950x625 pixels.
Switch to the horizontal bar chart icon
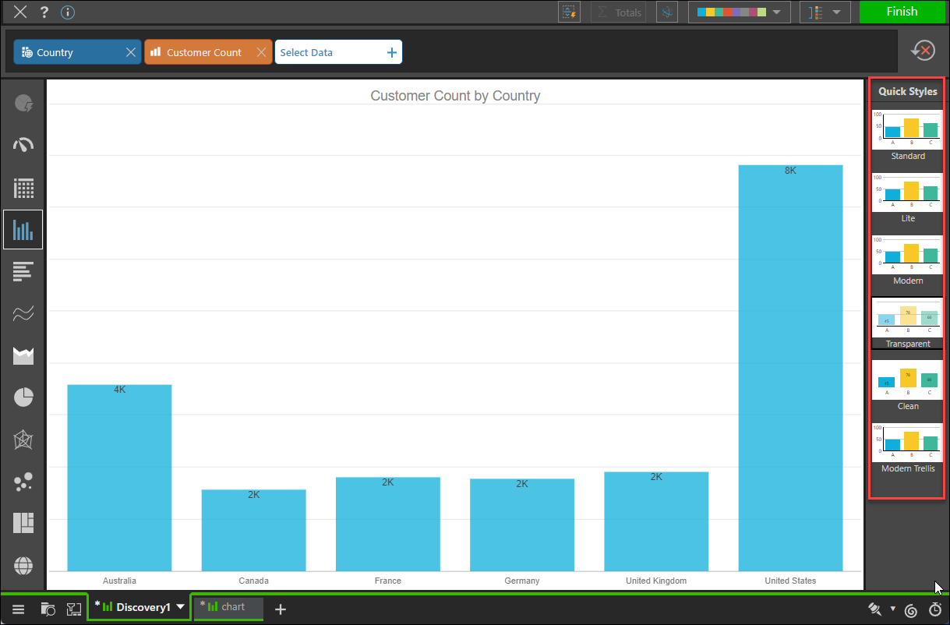[23, 271]
